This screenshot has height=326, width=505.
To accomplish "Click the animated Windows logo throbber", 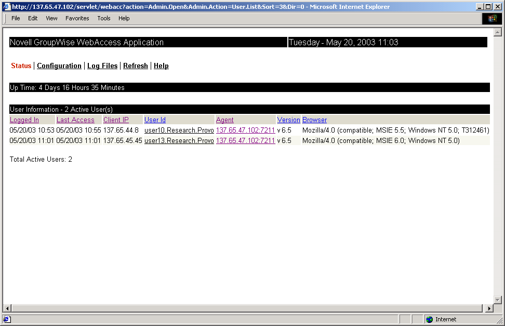I will pyautogui.click(x=491, y=18).
